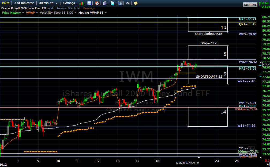The width and height of the screenshot is (270, 167).
Task: Select the 200dma=75.84 label
Action: pyautogui.click(x=246, y=109)
